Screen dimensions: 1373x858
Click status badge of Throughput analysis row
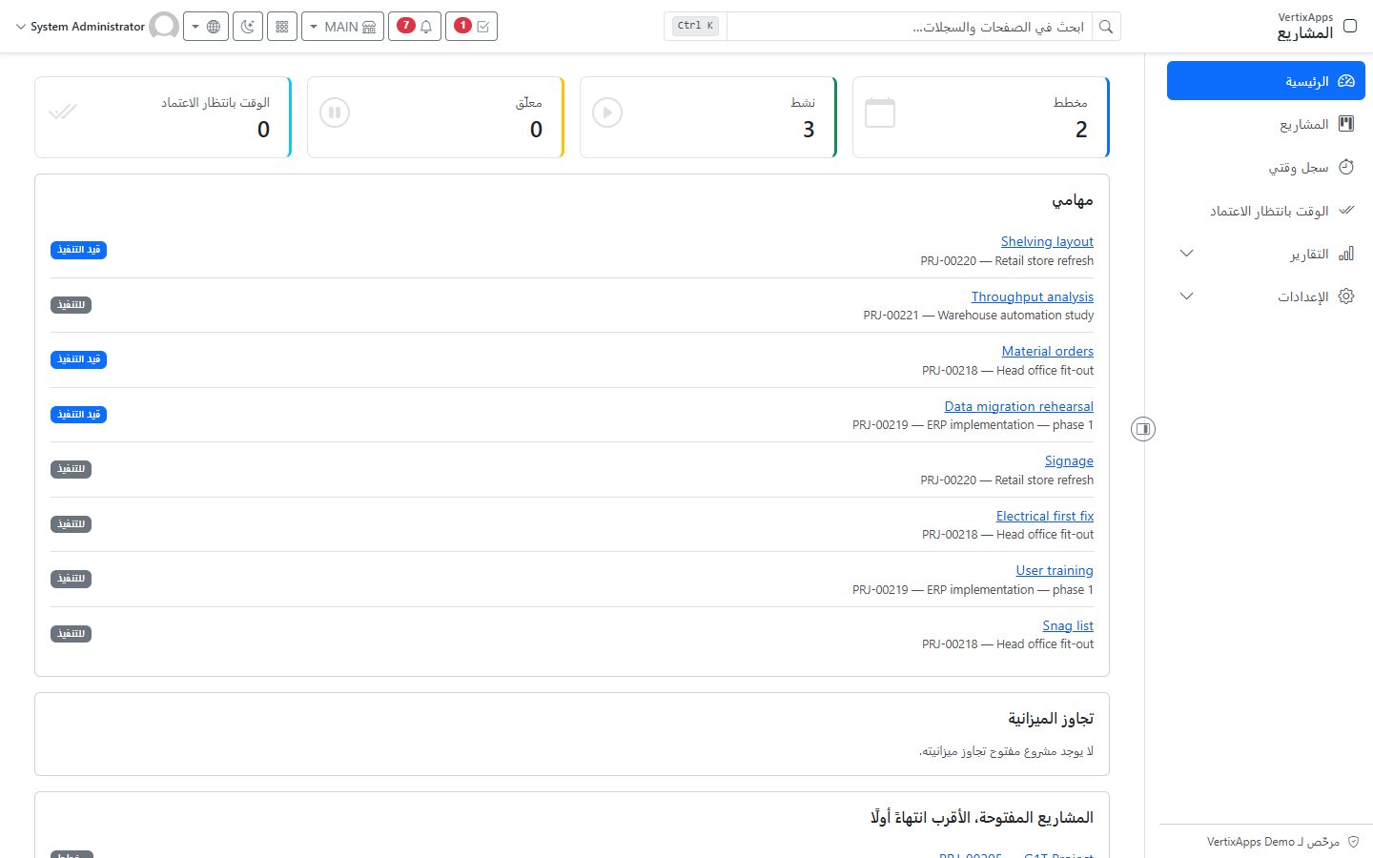point(71,305)
